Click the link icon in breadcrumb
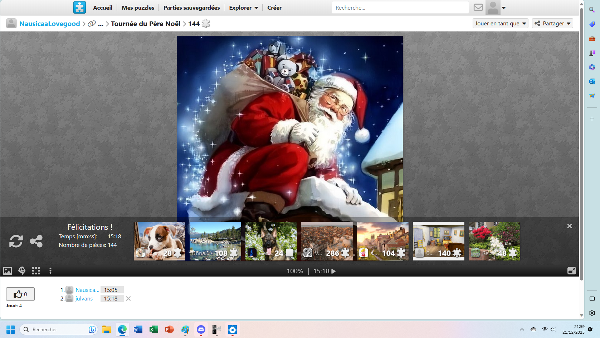The height and width of the screenshot is (338, 600). 92,24
